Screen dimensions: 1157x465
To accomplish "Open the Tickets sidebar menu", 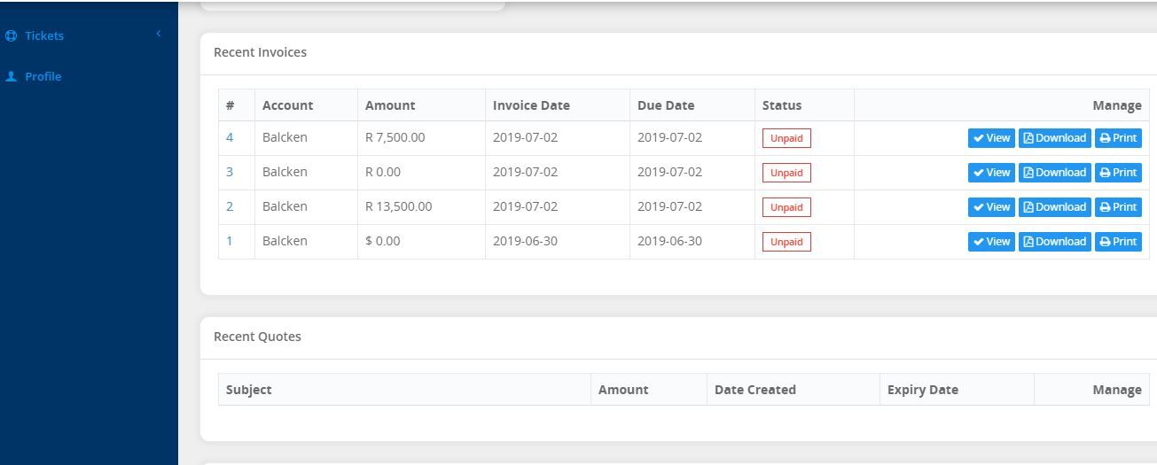I will [x=44, y=36].
